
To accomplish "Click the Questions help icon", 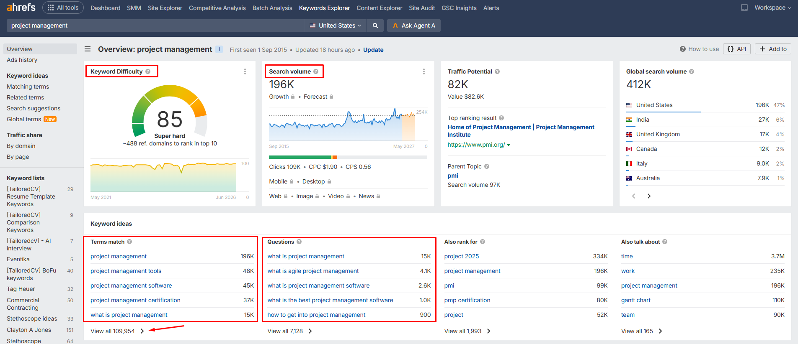I will [x=299, y=242].
